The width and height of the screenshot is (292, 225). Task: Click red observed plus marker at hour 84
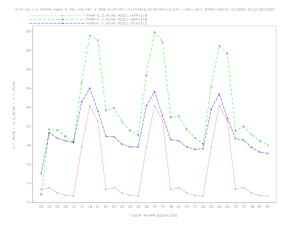(268, 196)
